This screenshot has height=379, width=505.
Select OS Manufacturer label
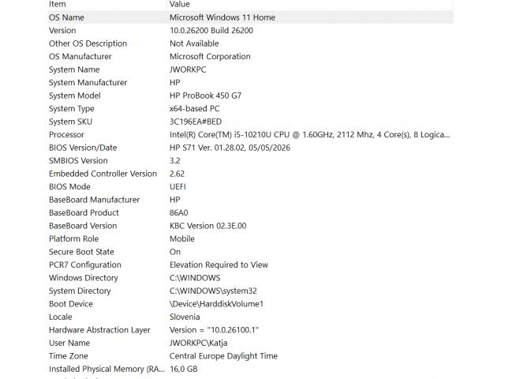(x=80, y=56)
